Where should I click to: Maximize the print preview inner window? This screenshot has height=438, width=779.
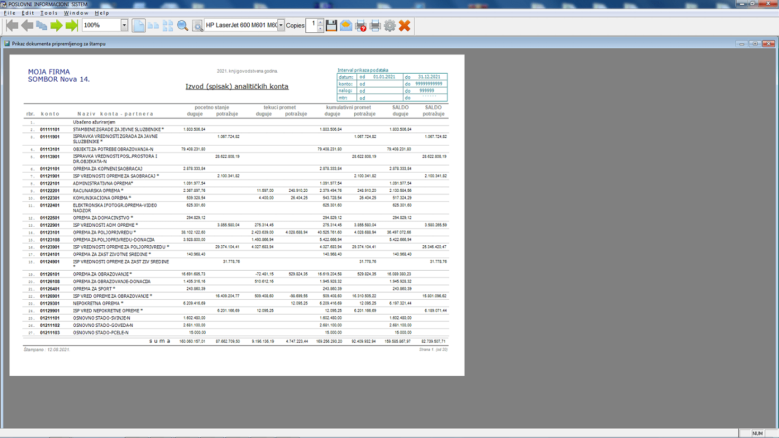[755, 43]
